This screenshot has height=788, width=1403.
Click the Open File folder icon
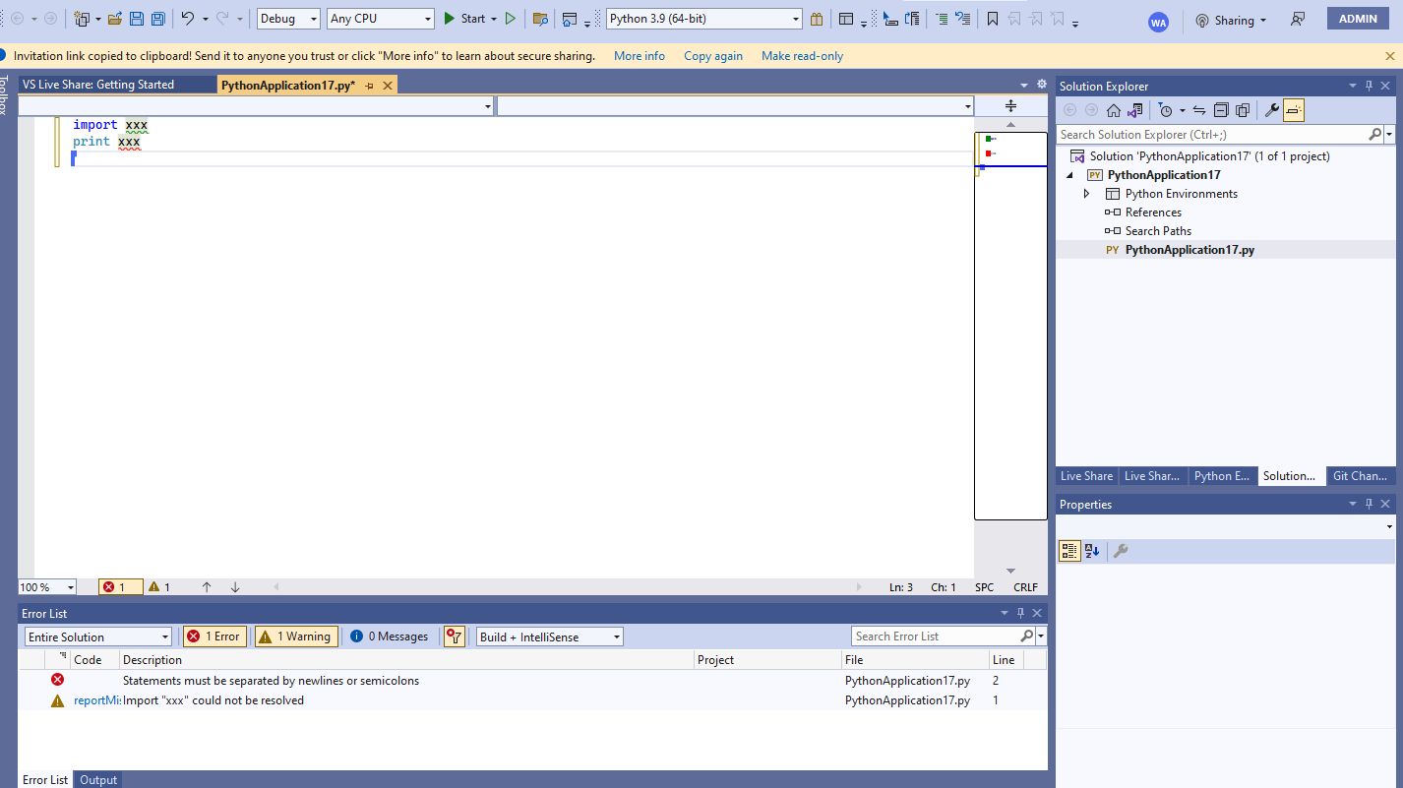click(115, 19)
